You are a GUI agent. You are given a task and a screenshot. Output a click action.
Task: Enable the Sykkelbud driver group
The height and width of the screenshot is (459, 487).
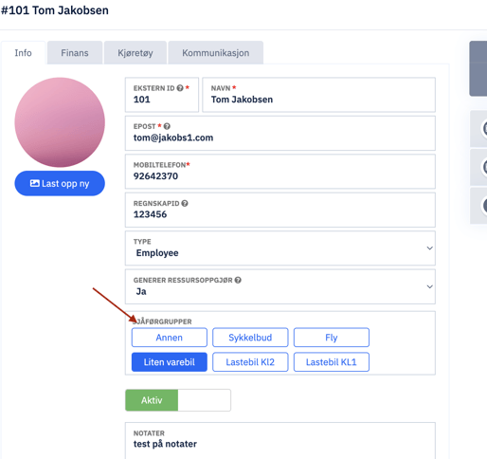coord(250,338)
